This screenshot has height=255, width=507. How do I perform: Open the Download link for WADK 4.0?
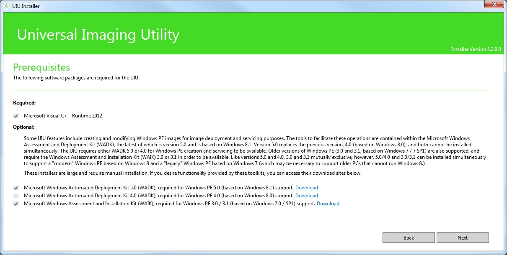[x=306, y=196]
